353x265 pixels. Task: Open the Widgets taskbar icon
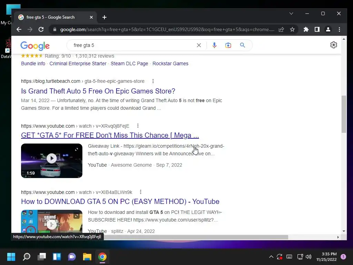[x=57, y=257]
